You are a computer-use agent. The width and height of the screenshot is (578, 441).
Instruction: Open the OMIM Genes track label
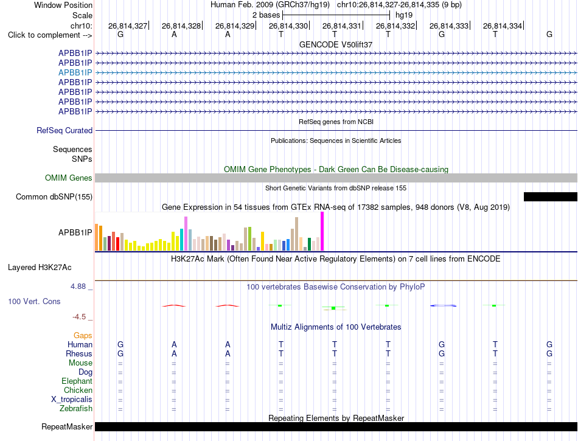[x=69, y=178]
